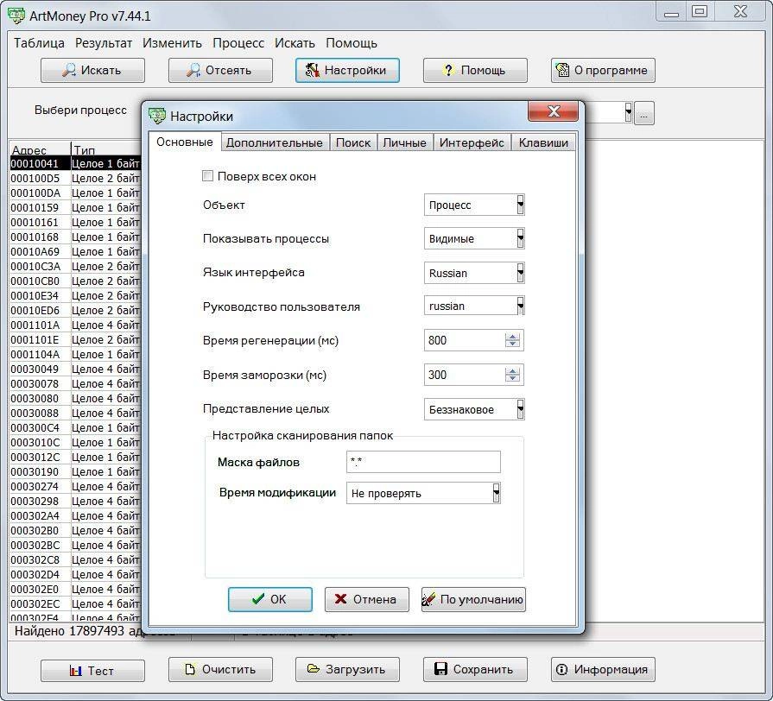
Task: Open the Помощь menu in the menu bar
Action: 352,43
